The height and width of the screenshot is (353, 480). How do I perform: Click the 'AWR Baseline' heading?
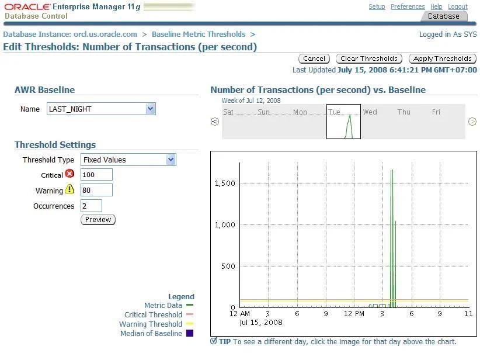45,89
